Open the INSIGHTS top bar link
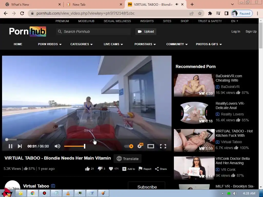Viewport: 263px width, 197px height. (x=147, y=21)
